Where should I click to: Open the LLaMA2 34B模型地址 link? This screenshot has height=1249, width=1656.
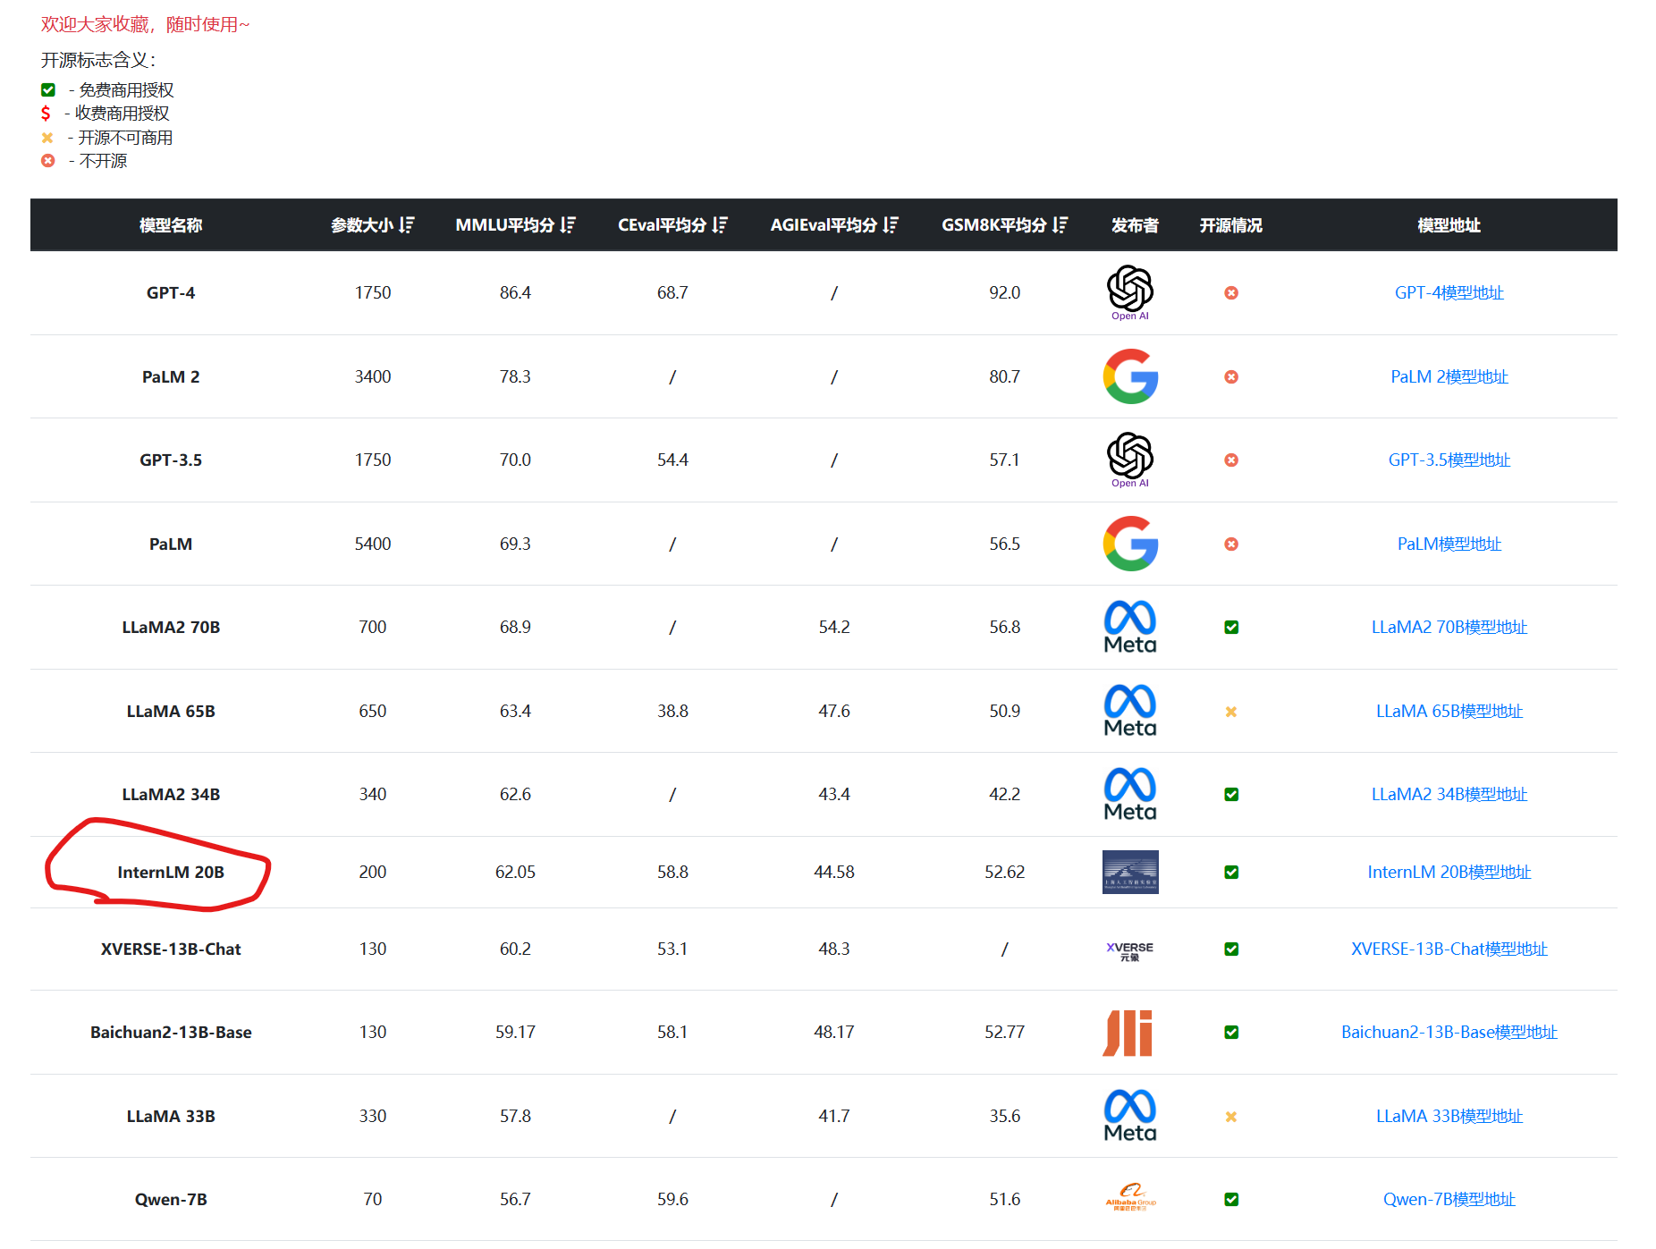(x=1449, y=794)
